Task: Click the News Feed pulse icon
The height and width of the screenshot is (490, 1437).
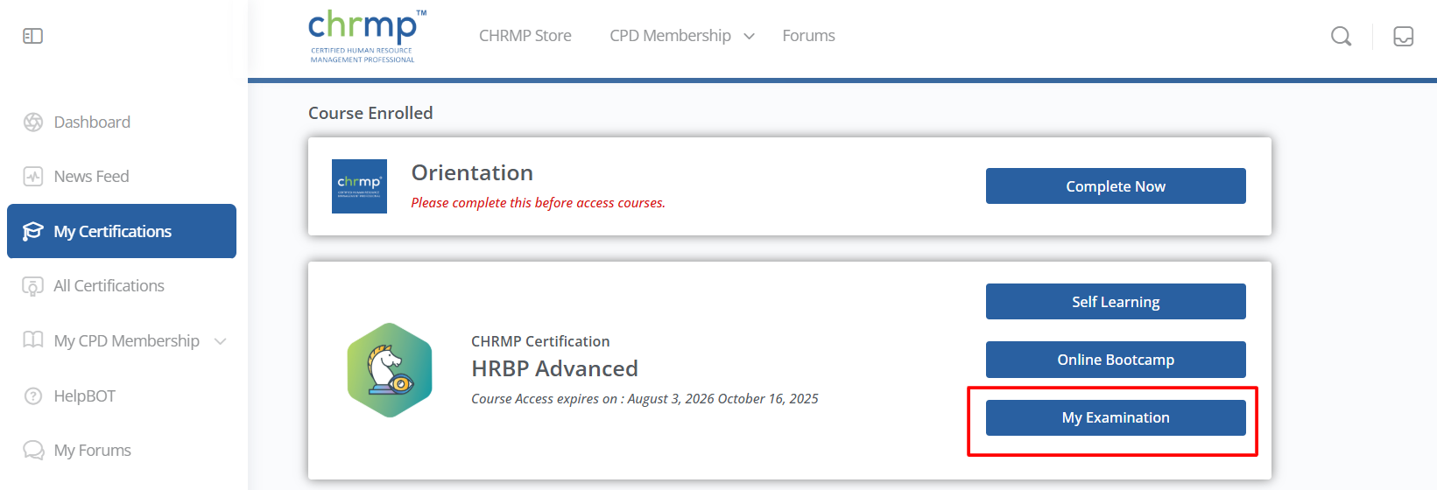Action: click(33, 177)
